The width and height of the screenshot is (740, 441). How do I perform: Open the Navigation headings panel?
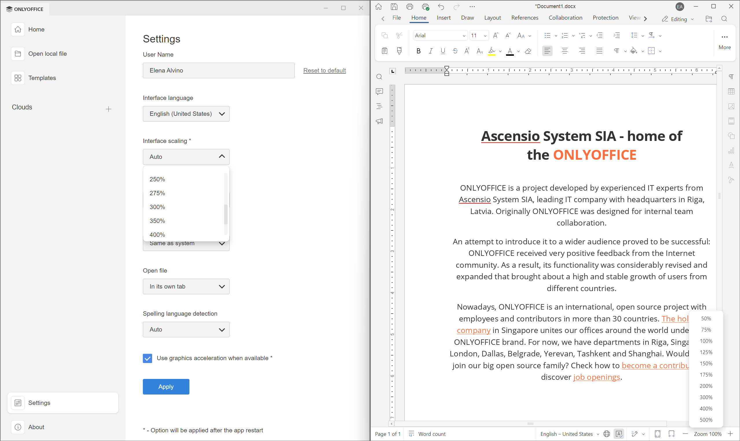(x=379, y=106)
